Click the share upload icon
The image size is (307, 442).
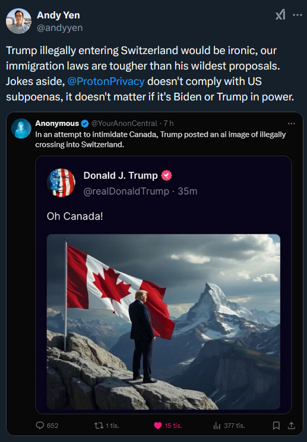tap(292, 425)
